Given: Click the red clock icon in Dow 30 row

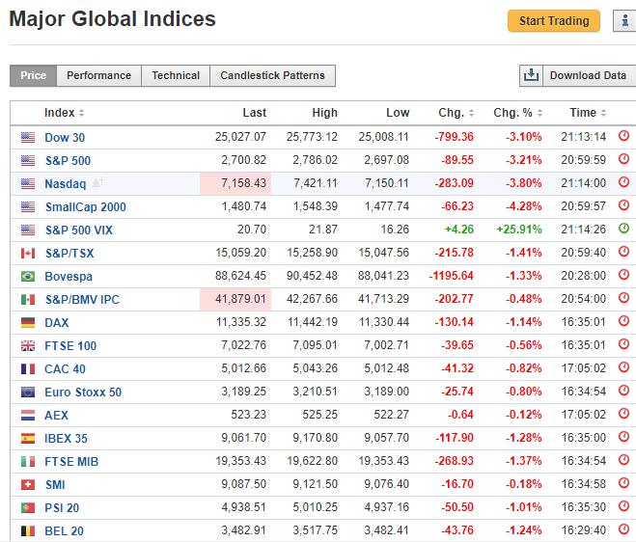Looking at the screenshot, I should pos(623,135).
